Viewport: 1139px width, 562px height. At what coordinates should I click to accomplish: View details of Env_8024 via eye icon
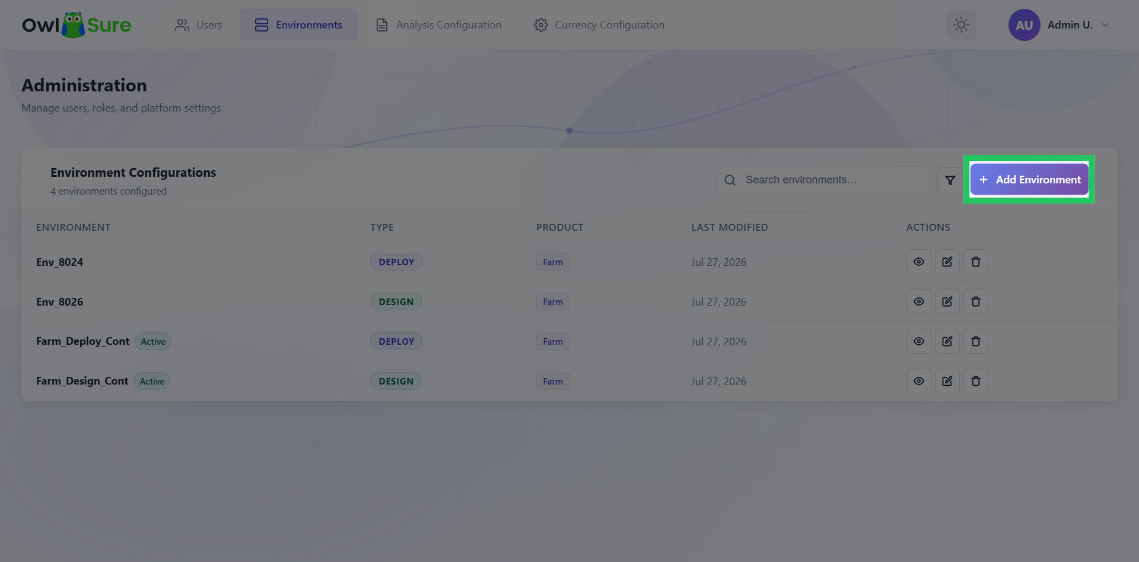pyautogui.click(x=918, y=262)
